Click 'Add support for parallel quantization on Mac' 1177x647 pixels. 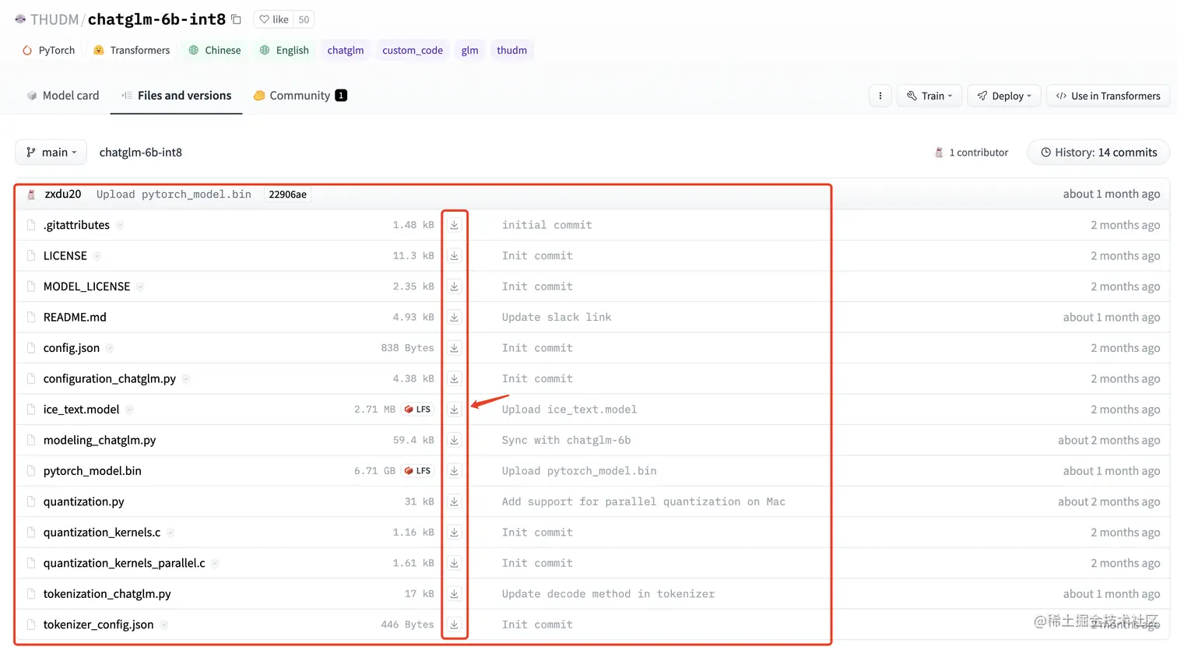pyautogui.click(x=644, y=501)
